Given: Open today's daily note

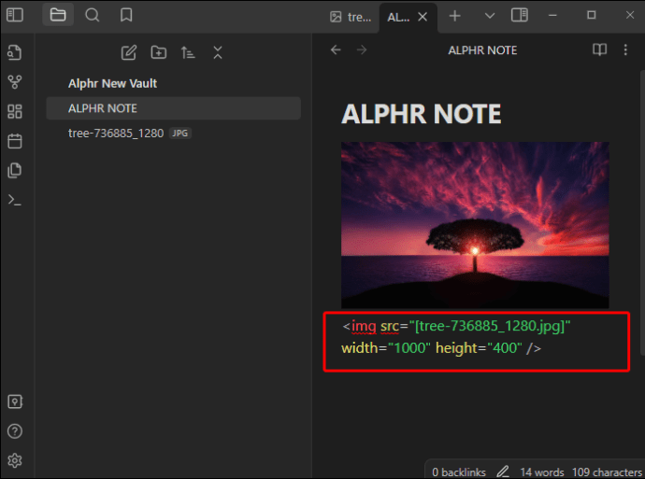Looking at the screenshot, I should coord(15,141).
